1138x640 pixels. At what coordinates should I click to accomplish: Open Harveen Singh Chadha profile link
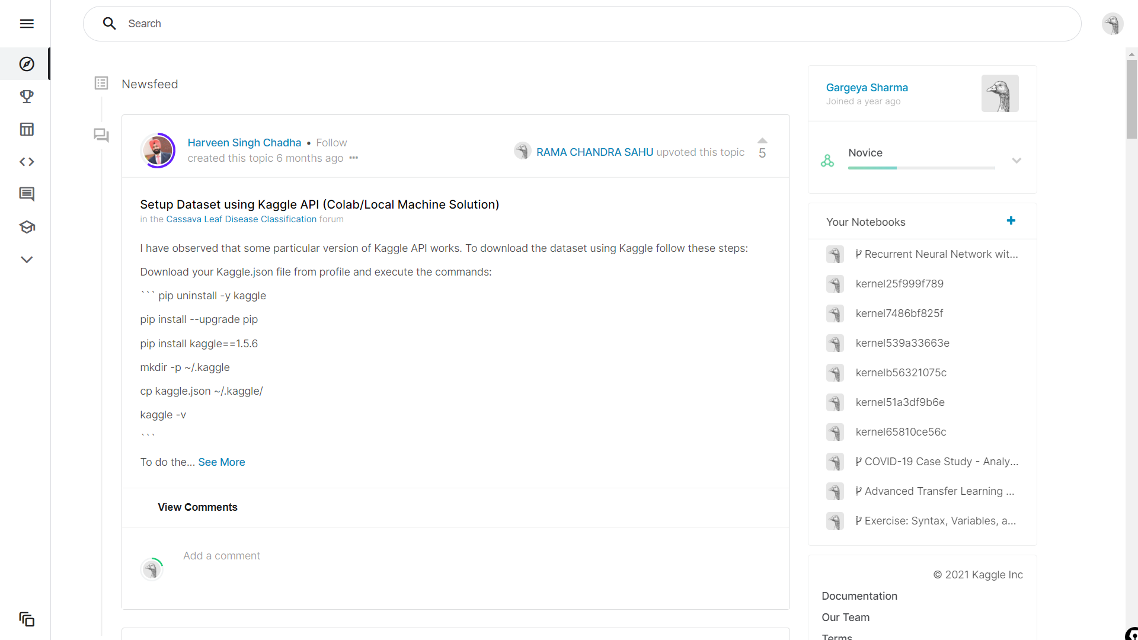click(244, 143)
